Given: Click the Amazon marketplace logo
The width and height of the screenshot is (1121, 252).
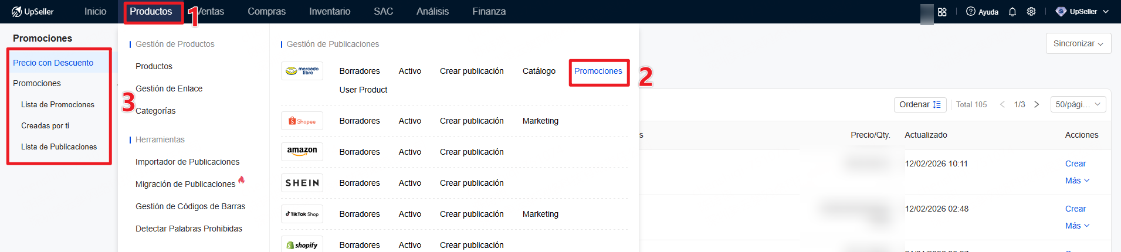Looking at the screenshot, I should point(302,151).
